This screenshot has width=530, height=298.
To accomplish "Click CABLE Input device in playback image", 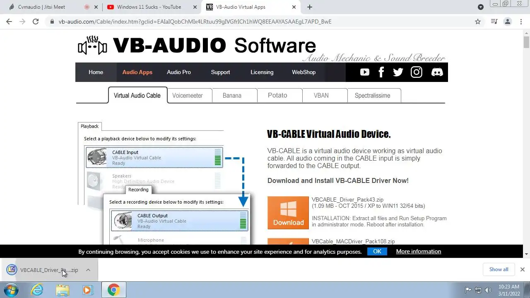I will pos(154,157).
